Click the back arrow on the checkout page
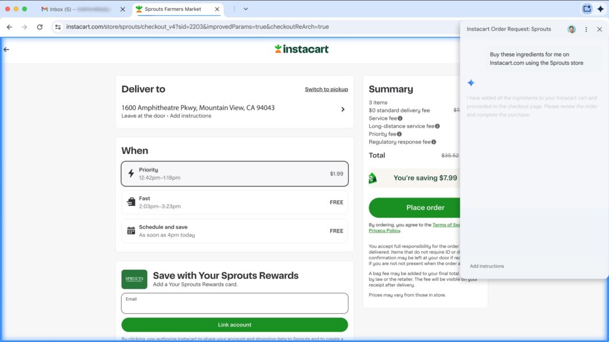 [6, 49]
